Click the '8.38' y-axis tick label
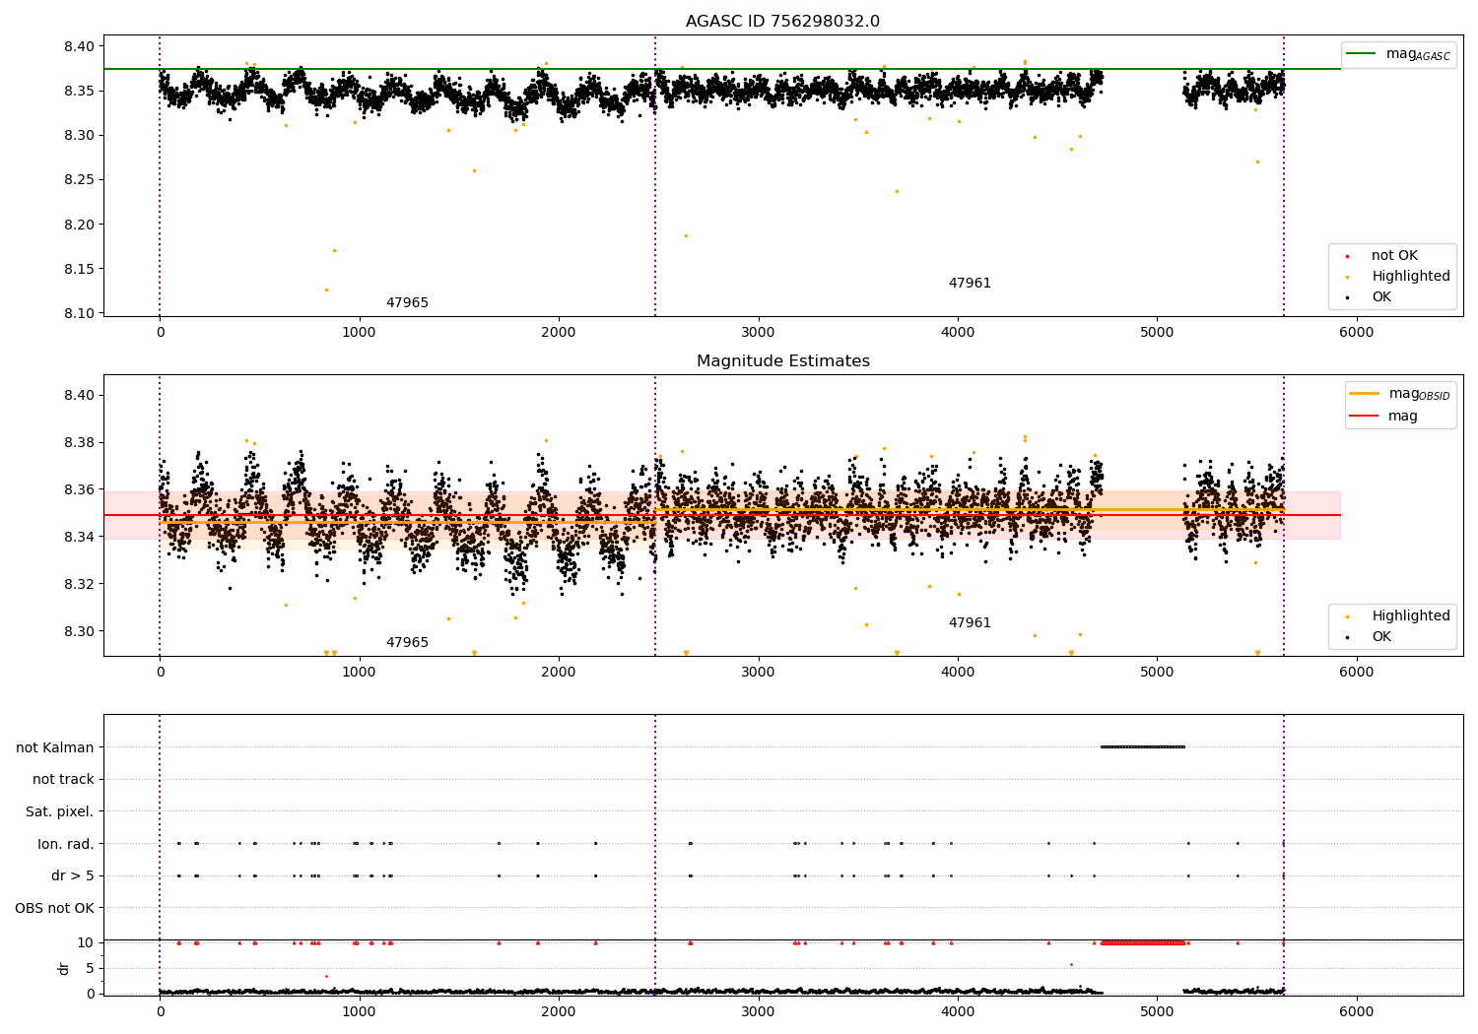 tap(79, 442)
